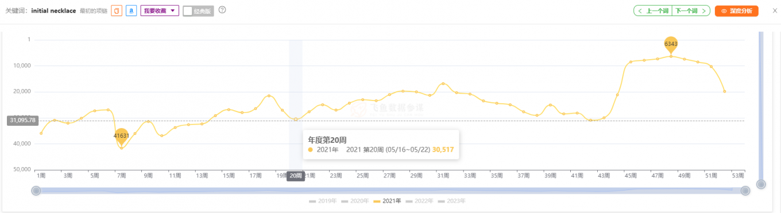Screen dimensions: 781x213
Task: Click the 6343 peak marker pin
Action: click(671, 44)
